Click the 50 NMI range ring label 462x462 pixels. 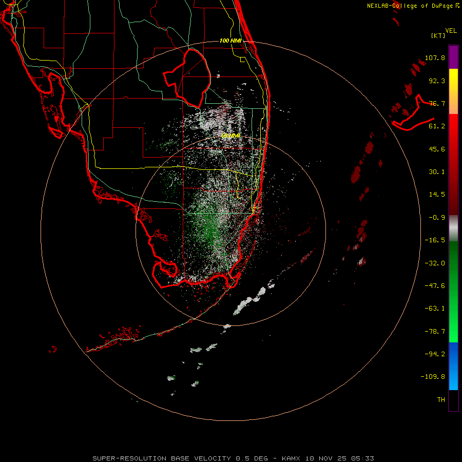[230, 136]
